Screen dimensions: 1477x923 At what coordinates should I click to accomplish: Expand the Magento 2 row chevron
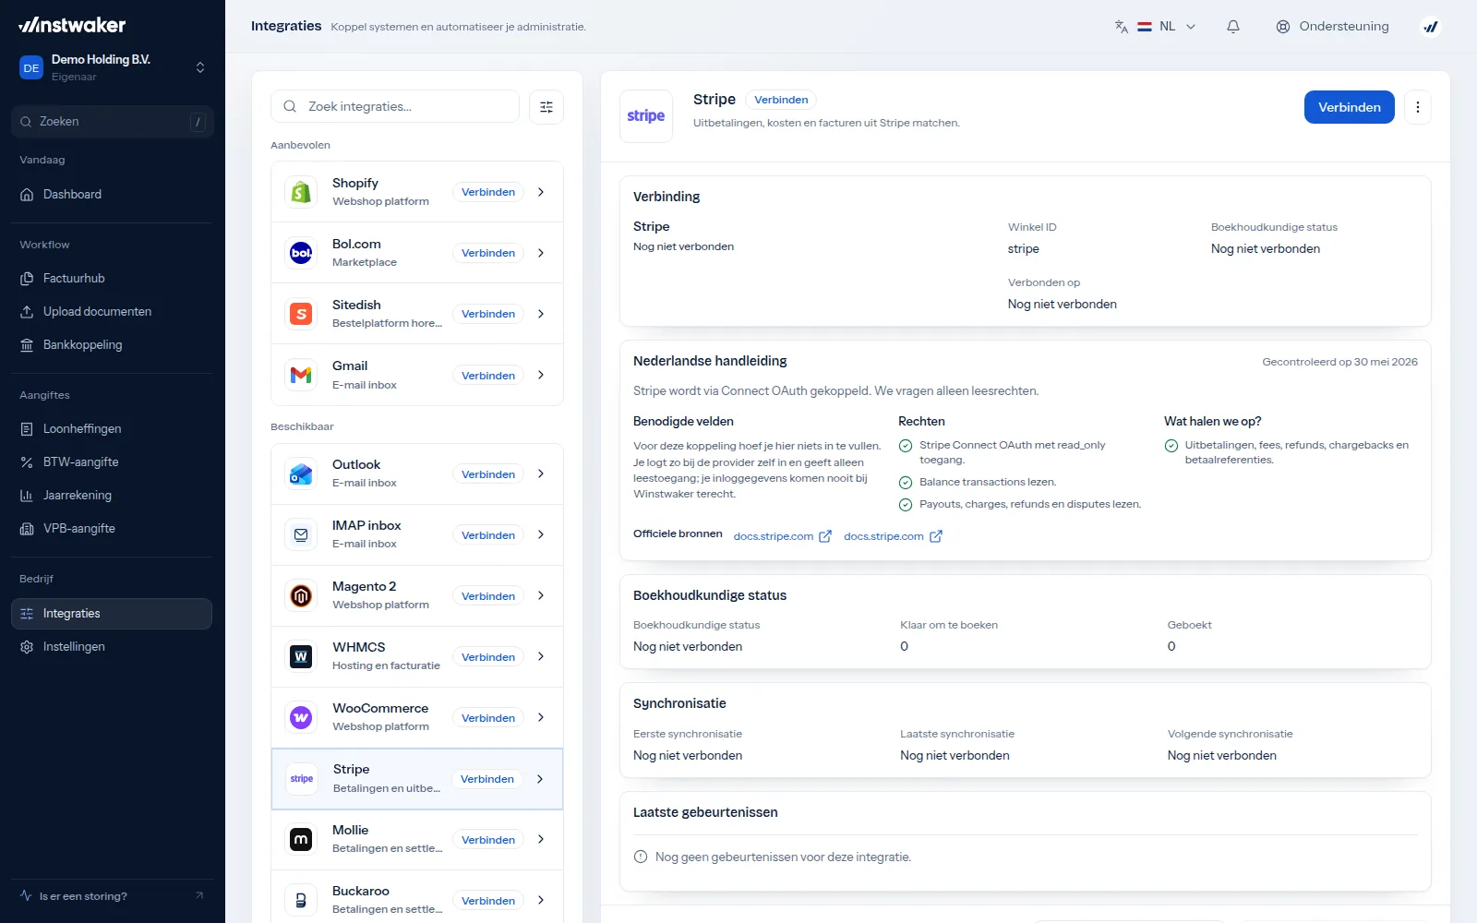pos(541,595)
